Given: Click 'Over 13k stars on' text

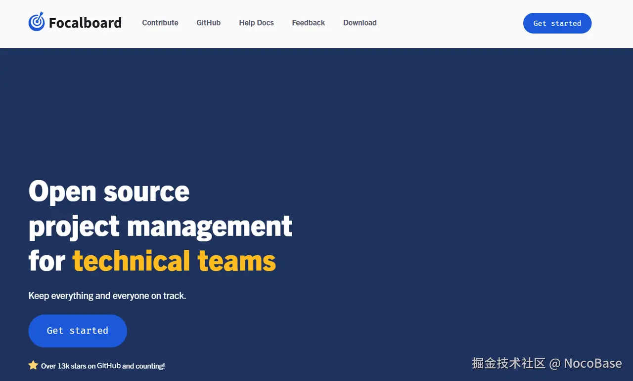Looking at the screenshot, I should tap(68, 366).
